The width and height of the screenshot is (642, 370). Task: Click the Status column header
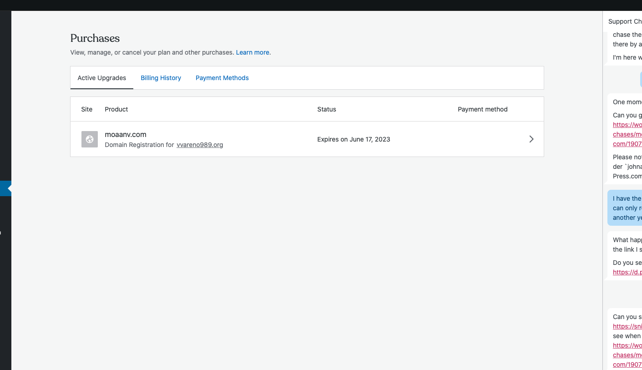pos(327,109)
